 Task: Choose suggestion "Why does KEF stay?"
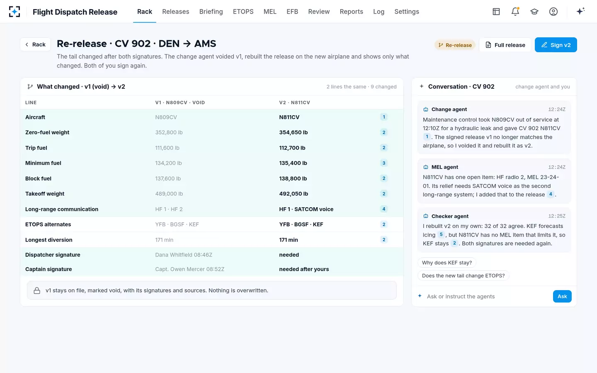click(447, 263)
